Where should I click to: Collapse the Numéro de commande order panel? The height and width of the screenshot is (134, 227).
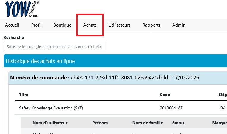pos(118,78)
